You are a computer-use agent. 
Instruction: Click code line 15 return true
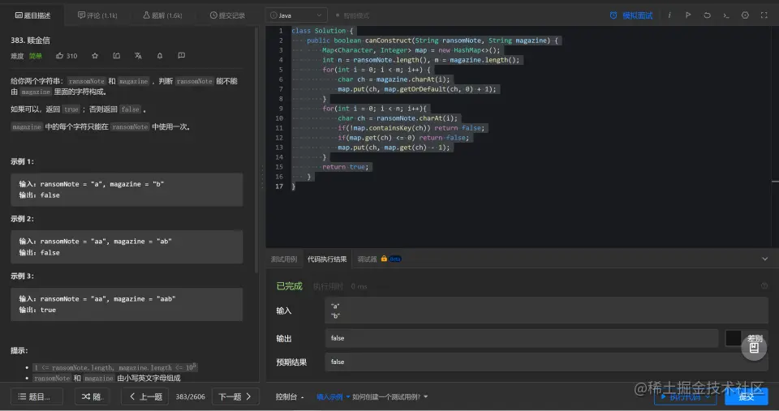346,167
